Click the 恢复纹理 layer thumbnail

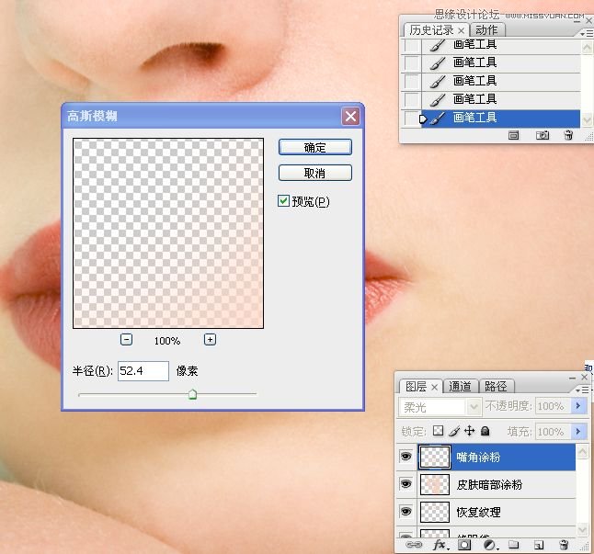435,512
